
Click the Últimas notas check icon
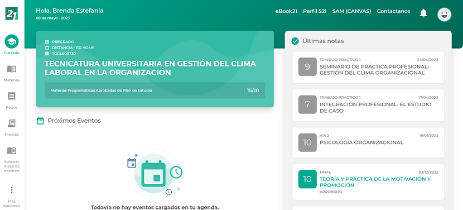295,41
